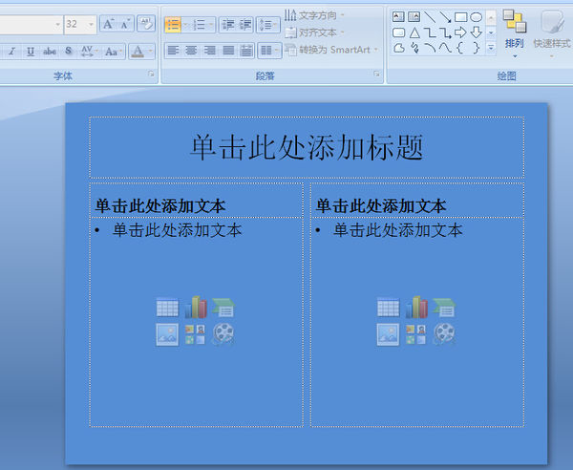Screen dimensions: 573x470
Task: Select the oval shape in shapes gallery
Action: tap(476, 17)
